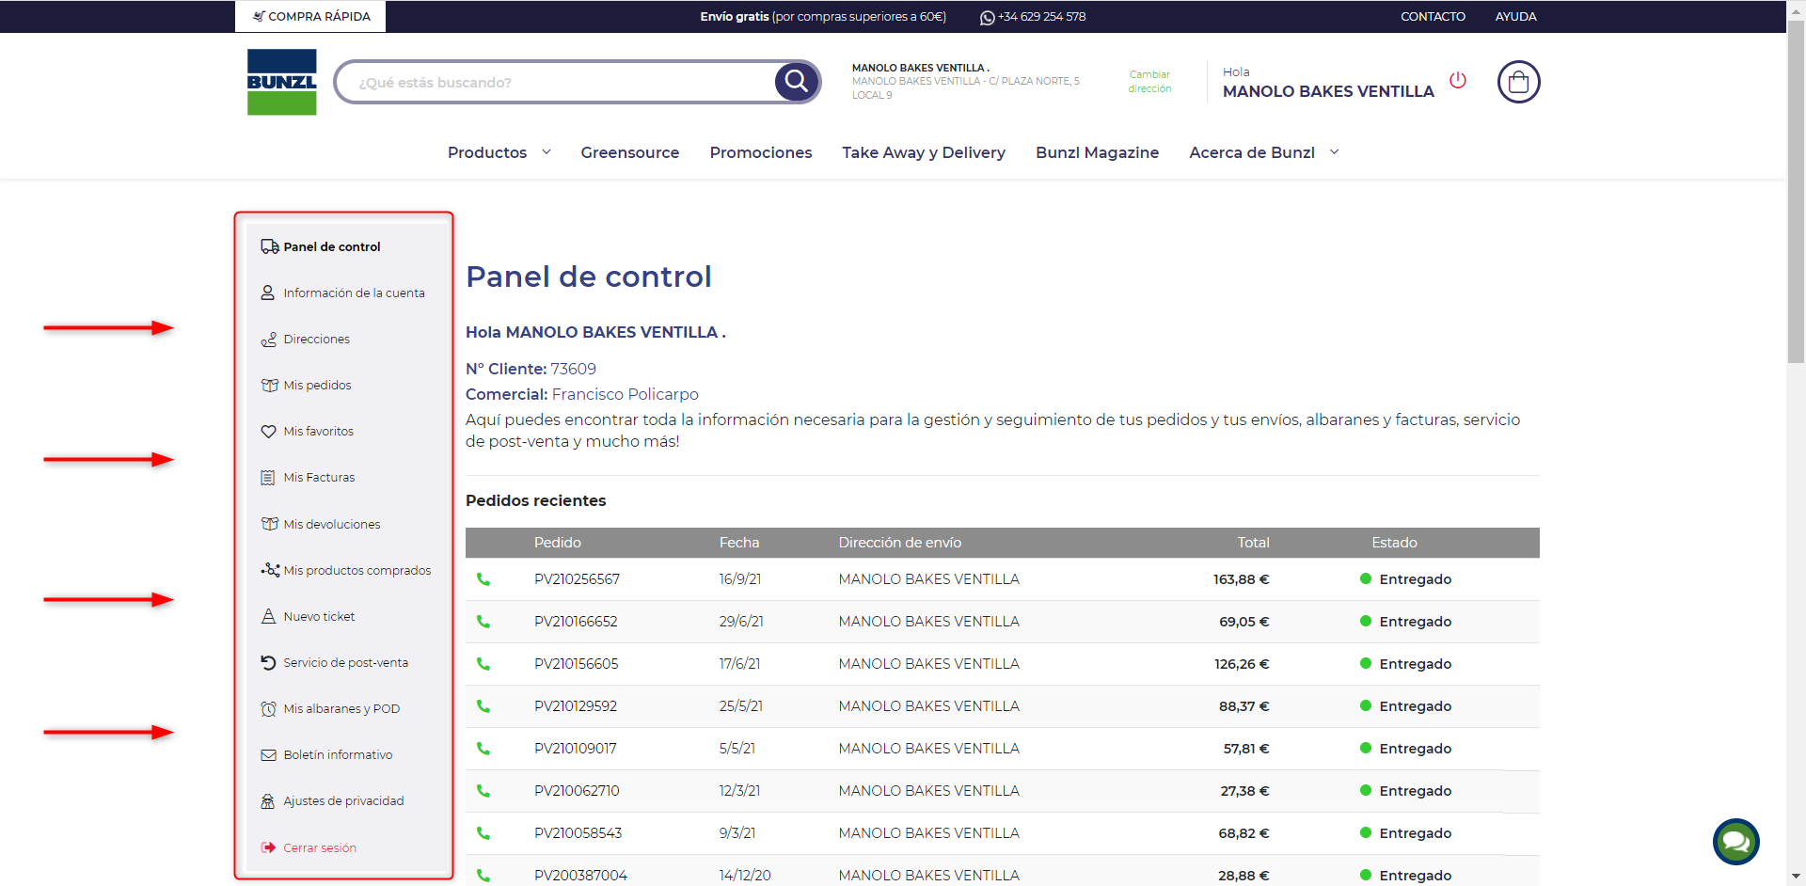Open the Acerca de Bunzl menu
1806x886 pixels.
(1252, 152)
